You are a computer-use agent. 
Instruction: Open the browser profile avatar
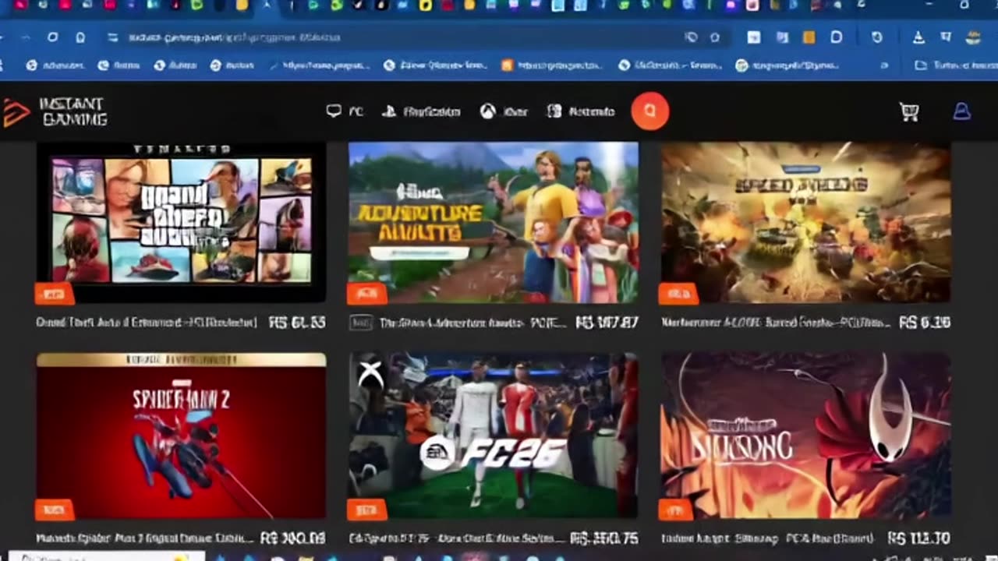click(972, 37)
